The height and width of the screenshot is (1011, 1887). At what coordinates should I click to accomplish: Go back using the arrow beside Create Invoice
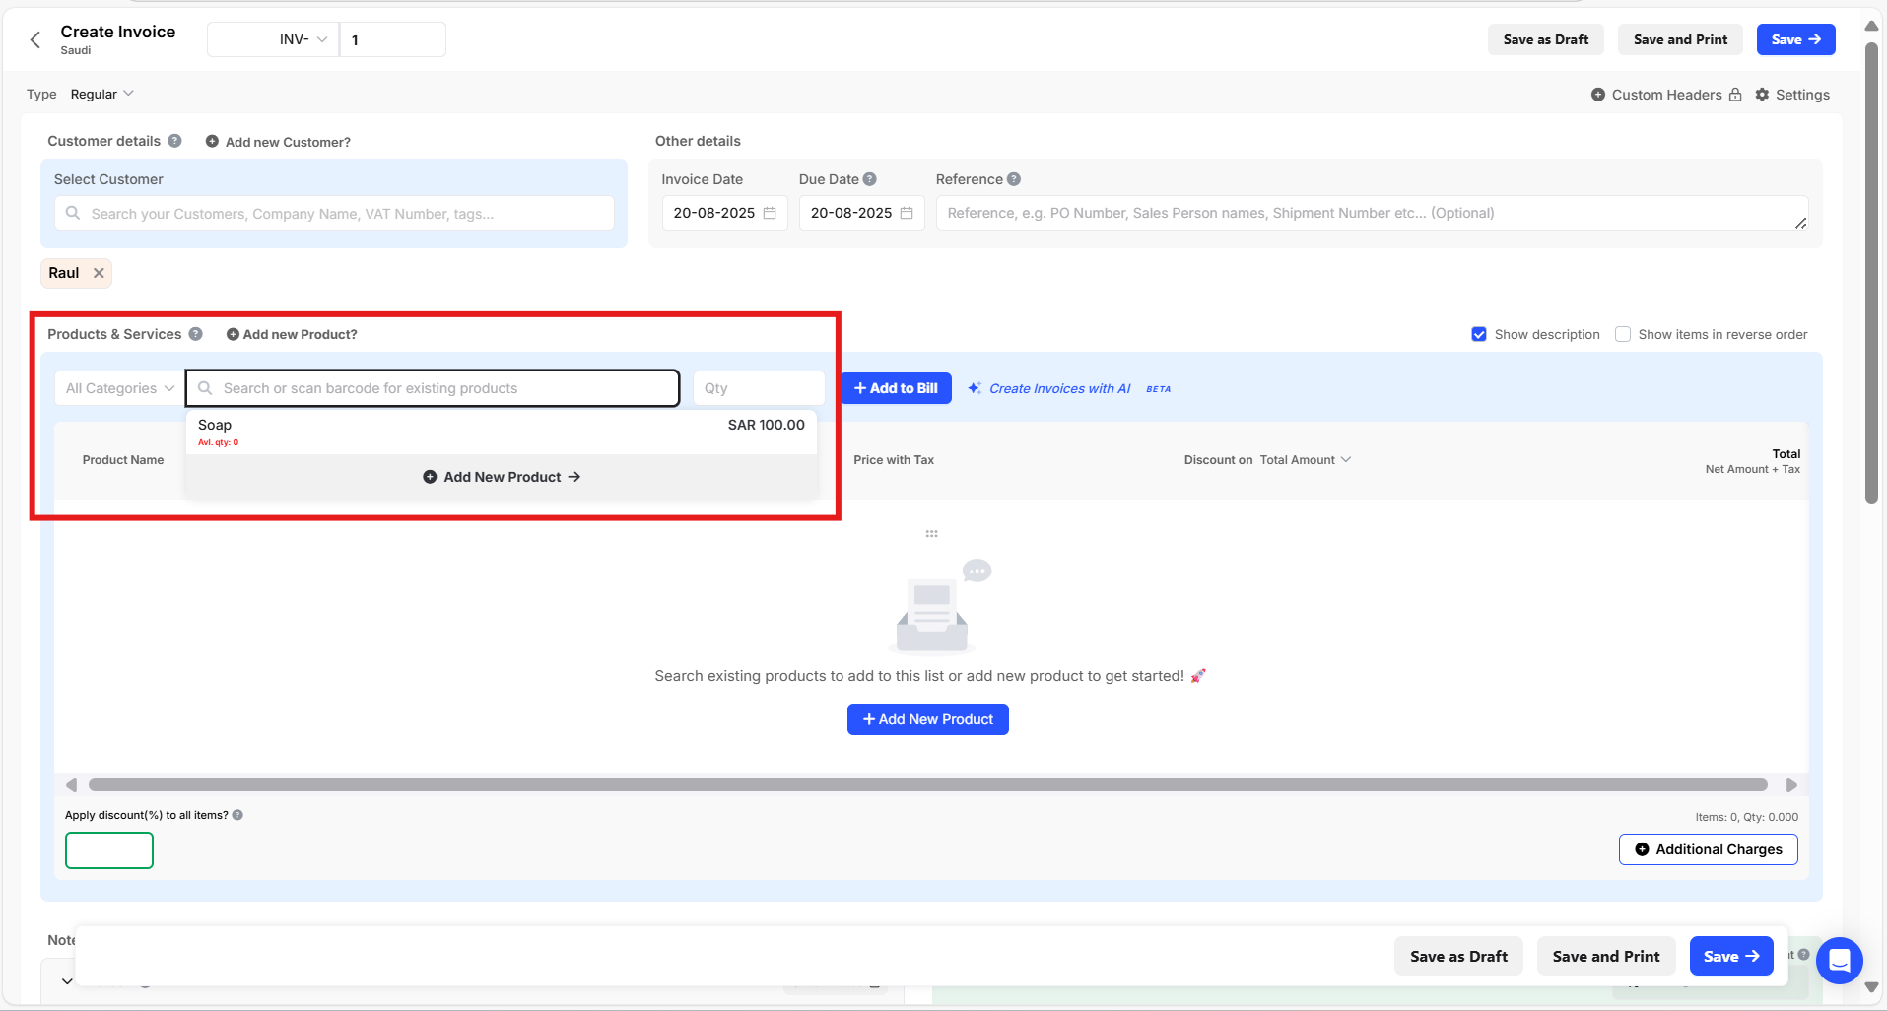[35, 39]
